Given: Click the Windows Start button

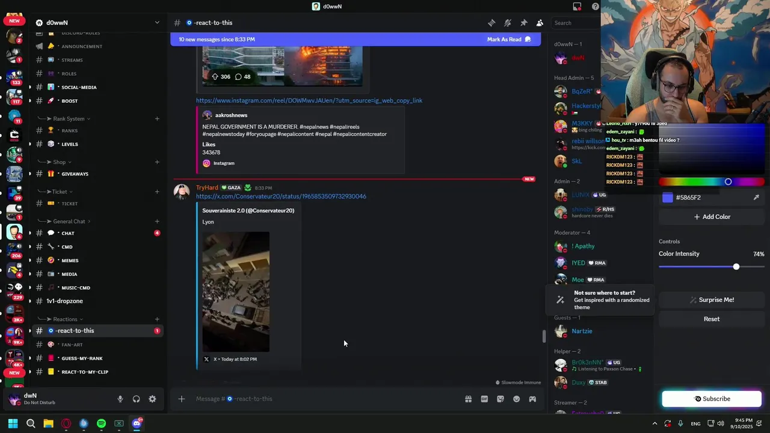Looking at the screenshot, I should coord(13,423).
